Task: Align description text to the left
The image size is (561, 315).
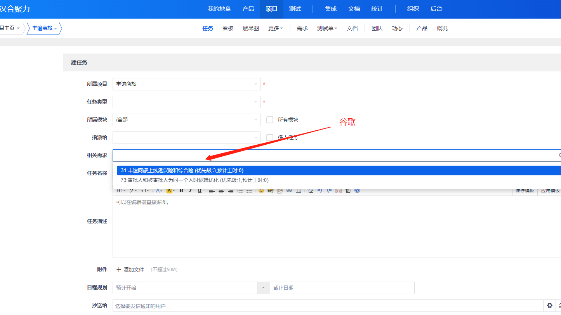Action: click(x=212, y=190)
